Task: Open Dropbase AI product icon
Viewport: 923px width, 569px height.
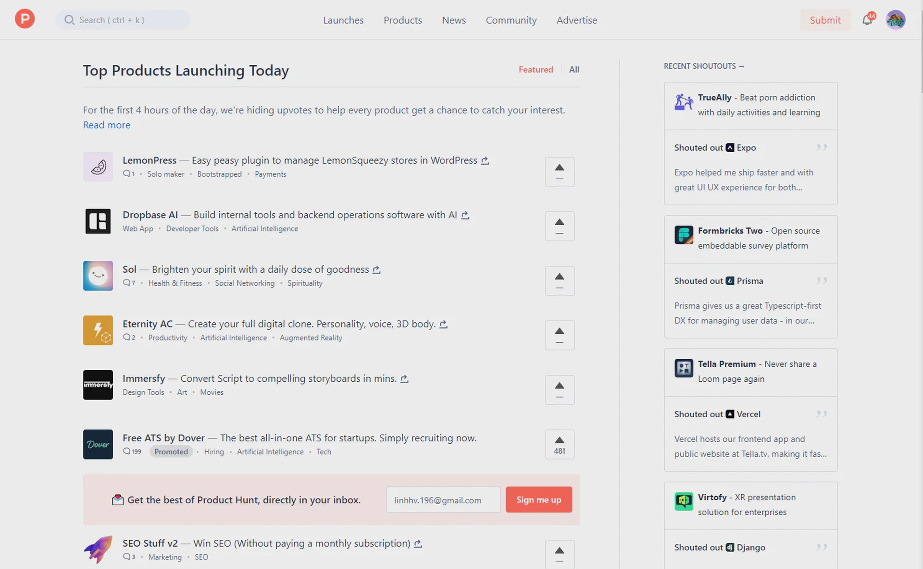Action: [98, 221]
